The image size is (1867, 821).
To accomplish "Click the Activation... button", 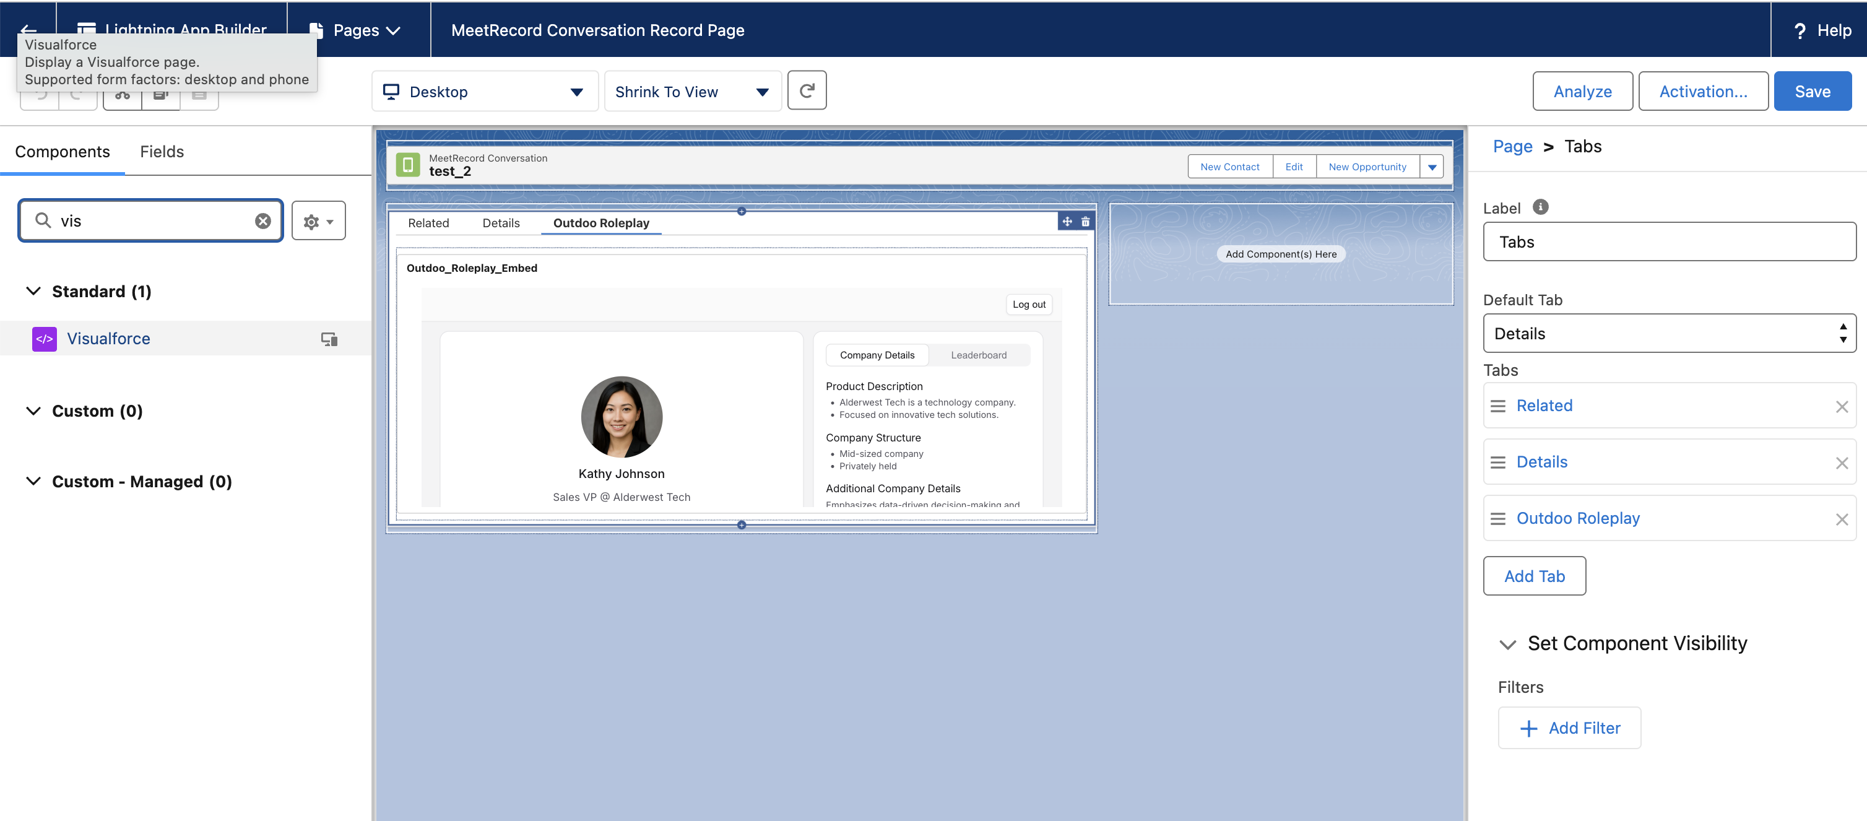I will [x=1702, y=91].
